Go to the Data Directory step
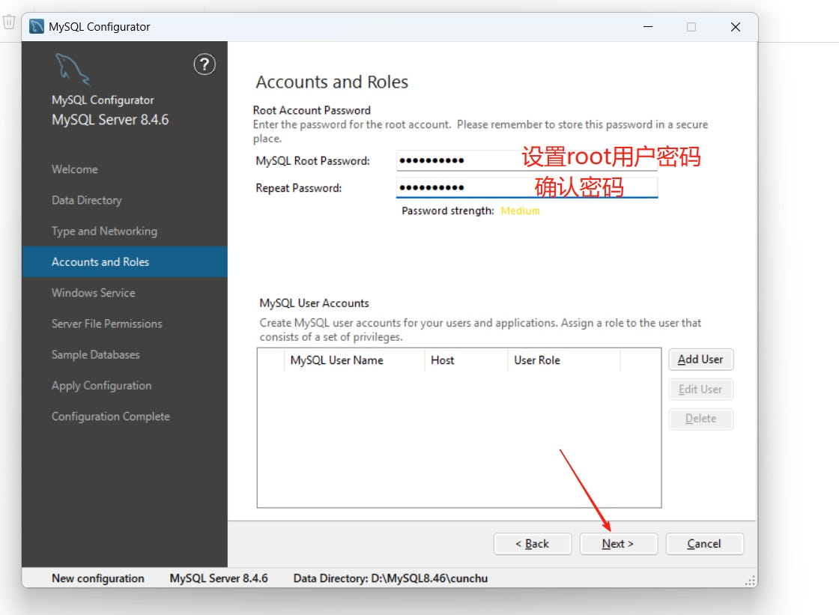This screenshot has width=839, height=615. [87, 200]
